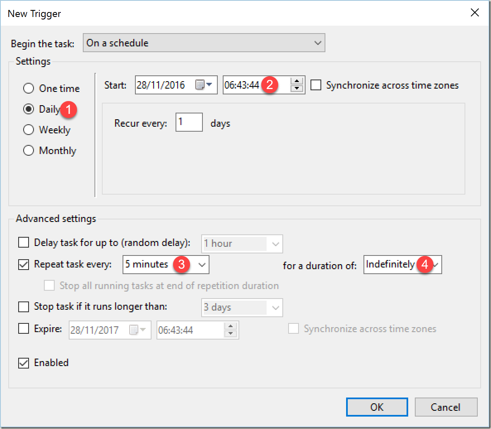Expand the 1 hour random delay dropdown

pos(242,243)
